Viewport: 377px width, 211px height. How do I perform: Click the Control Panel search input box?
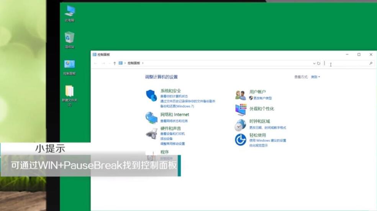pos(347,63)
